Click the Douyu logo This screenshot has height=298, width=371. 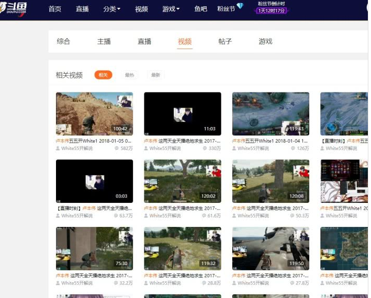13,9
